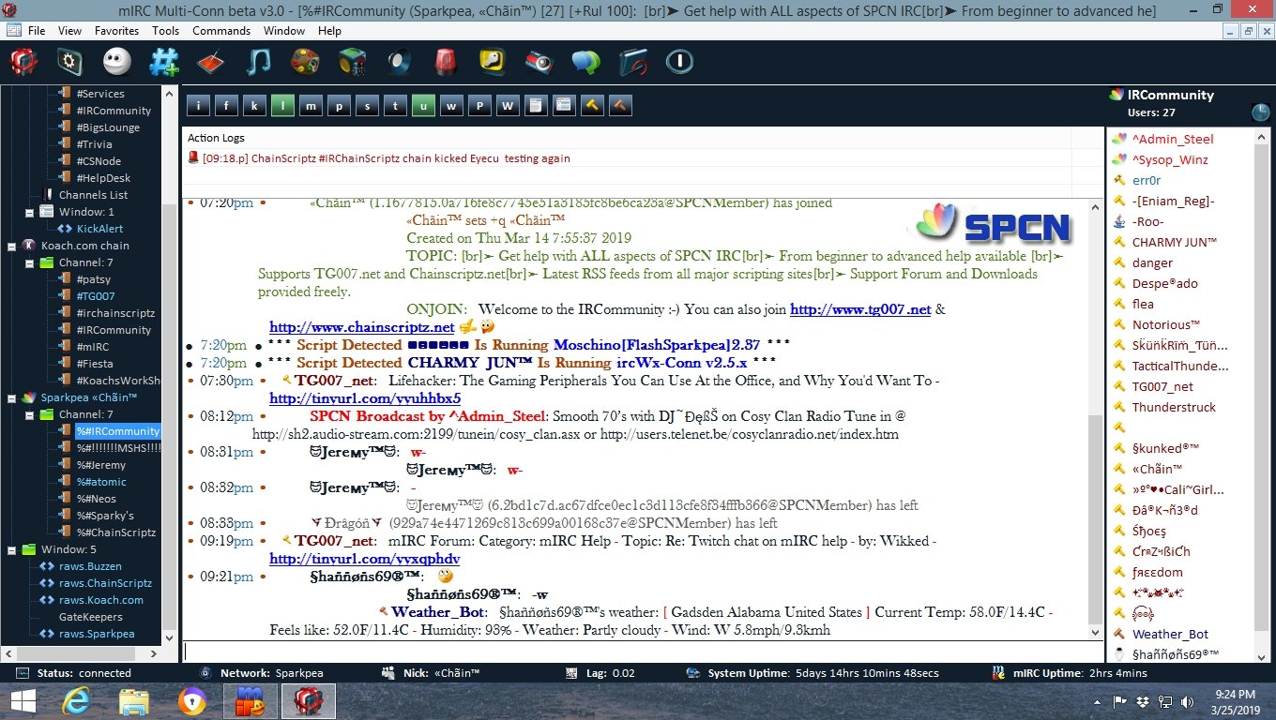The image size is (1276, 720).
Task: Click the red notepad toolbar icon
Action: (211, 62)
